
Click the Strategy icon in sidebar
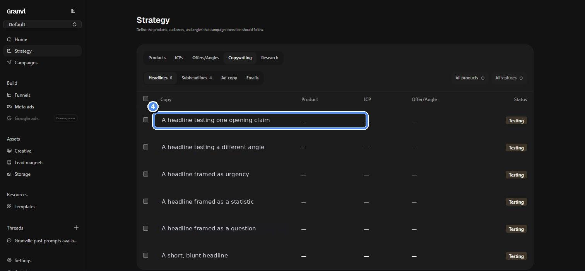[10, 51]
